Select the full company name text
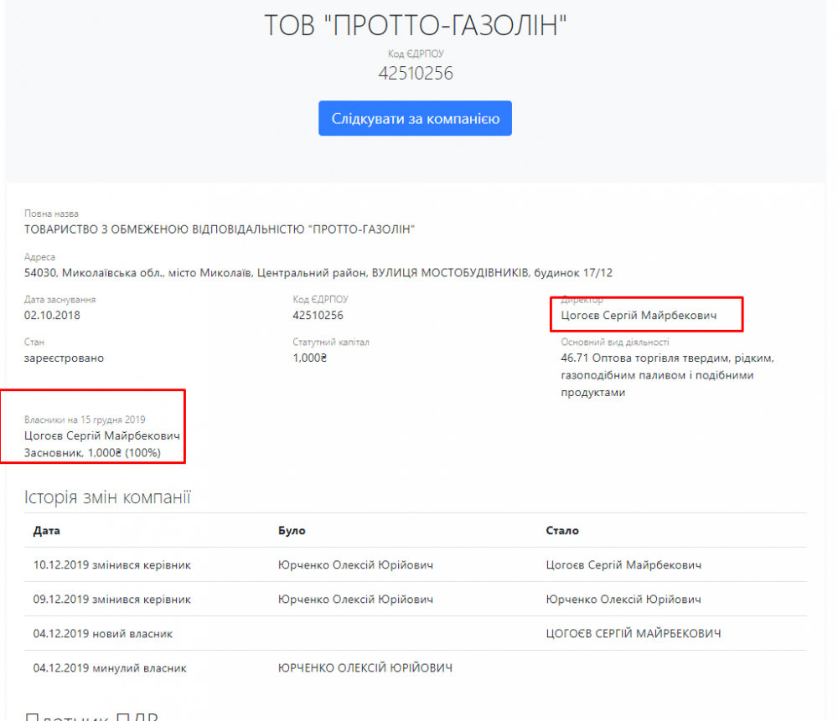This screenshot has height=721, width=838. (220, 229)
